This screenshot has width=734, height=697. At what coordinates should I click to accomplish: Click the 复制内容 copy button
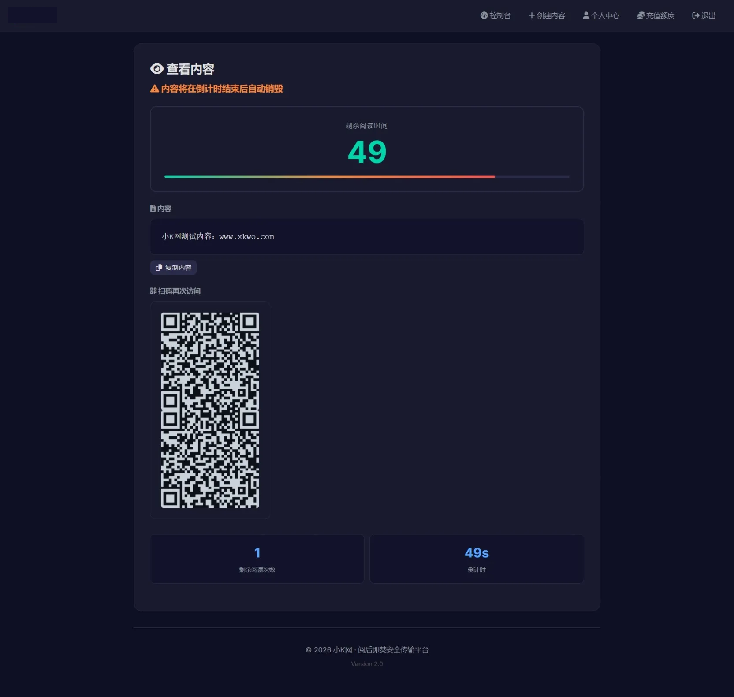pos(173,268)
